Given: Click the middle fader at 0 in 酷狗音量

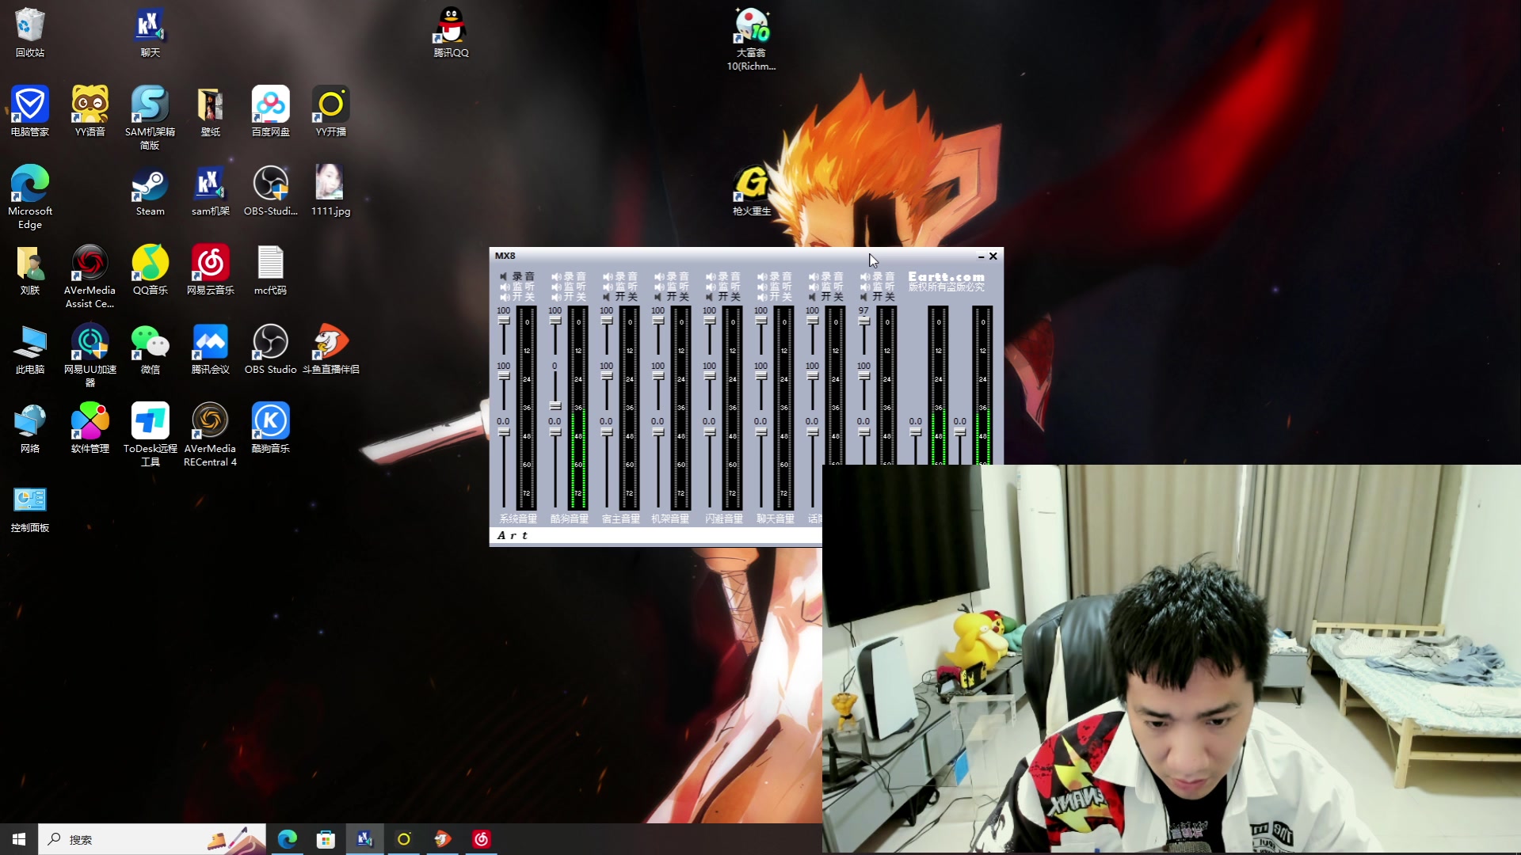Looking at the screenshot, I should tap(555, 405).
